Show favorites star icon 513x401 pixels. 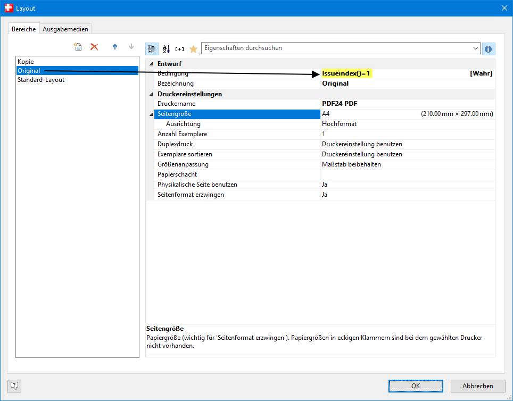[193, 49]
